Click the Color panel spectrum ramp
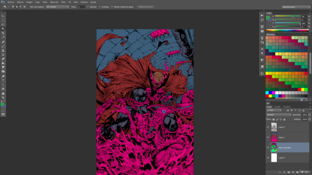This screenshot has height=175, width=312. click(x=287, y=30)
